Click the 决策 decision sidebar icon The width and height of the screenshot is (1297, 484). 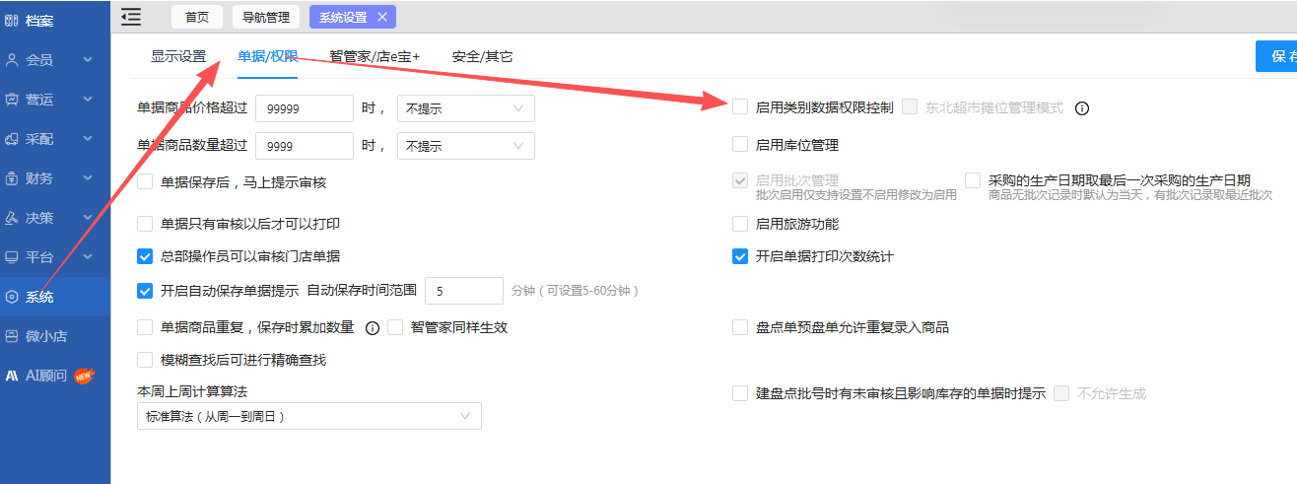tap(12, 218)
